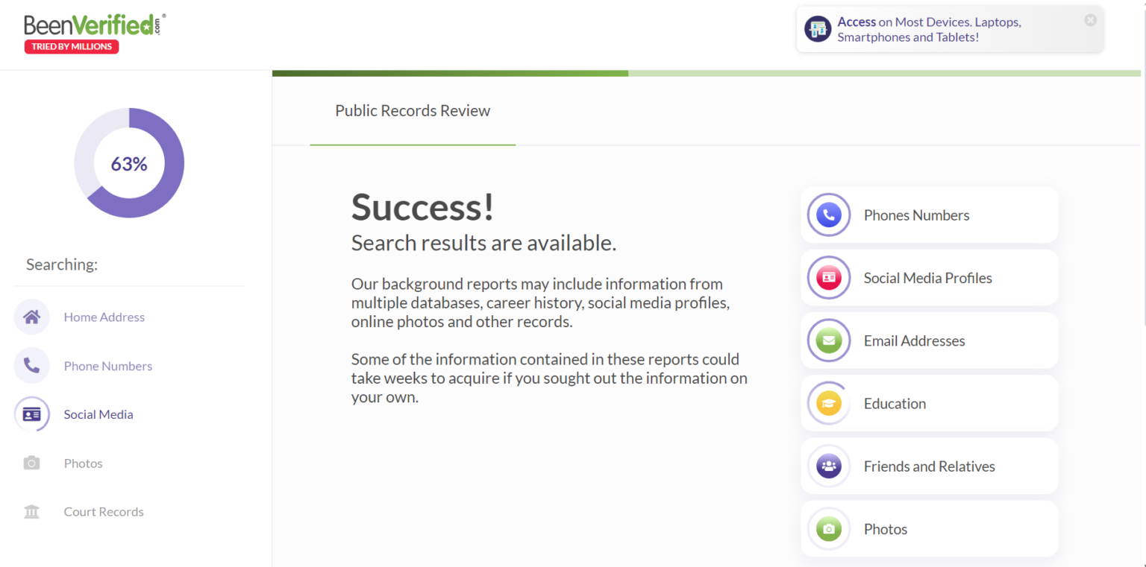The width and height of the screenshot is (1146, 567).
Task: Click the blue phone icon on Phones Numbers card
Action: click(828, 215)
